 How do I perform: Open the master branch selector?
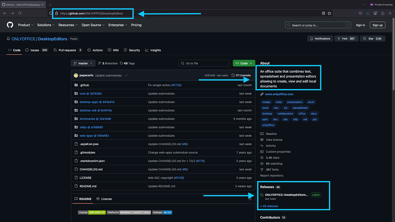(x=83, y=63)
